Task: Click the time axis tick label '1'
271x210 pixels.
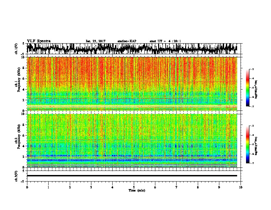Action: 48,187
